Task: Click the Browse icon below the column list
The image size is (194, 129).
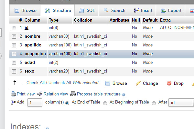Action: pos(108,83)
